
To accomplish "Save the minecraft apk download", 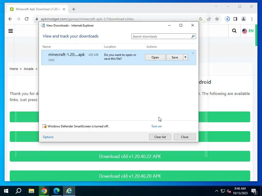I will coord(174,57).
